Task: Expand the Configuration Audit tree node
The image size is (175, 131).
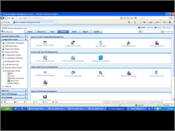Action: [x=4, y=61]
